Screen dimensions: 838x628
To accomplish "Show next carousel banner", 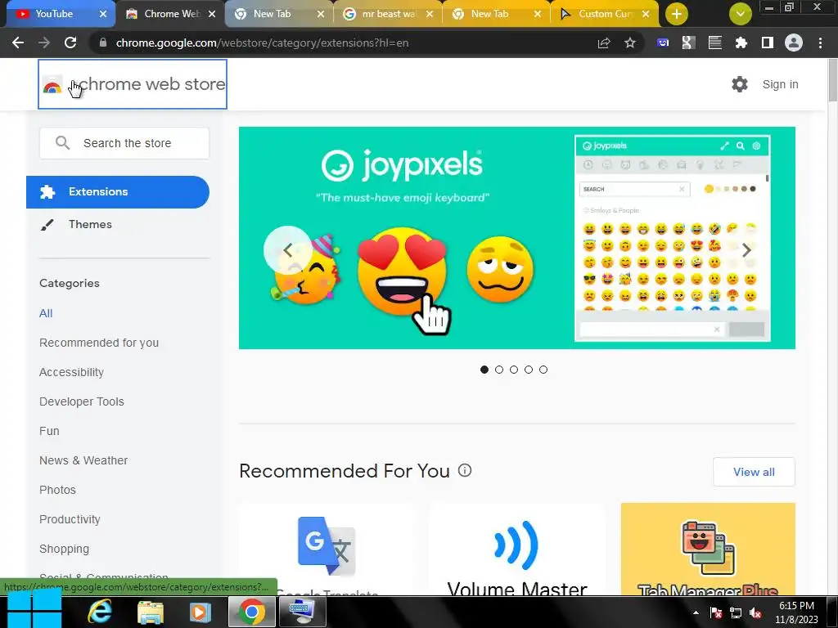I will 746,250.
